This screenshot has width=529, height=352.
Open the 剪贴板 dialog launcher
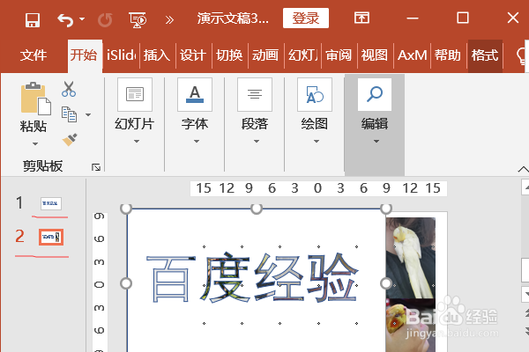coord(96,167)
